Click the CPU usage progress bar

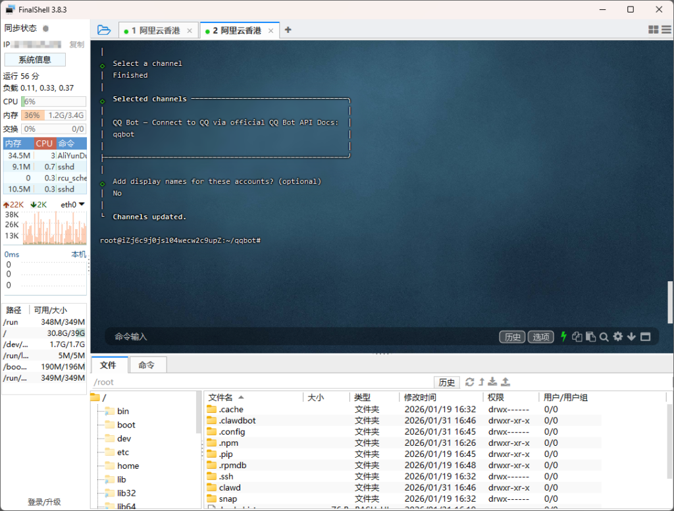point(53,101)
